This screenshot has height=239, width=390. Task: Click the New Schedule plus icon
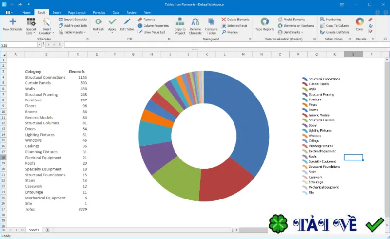coord(13,21)
